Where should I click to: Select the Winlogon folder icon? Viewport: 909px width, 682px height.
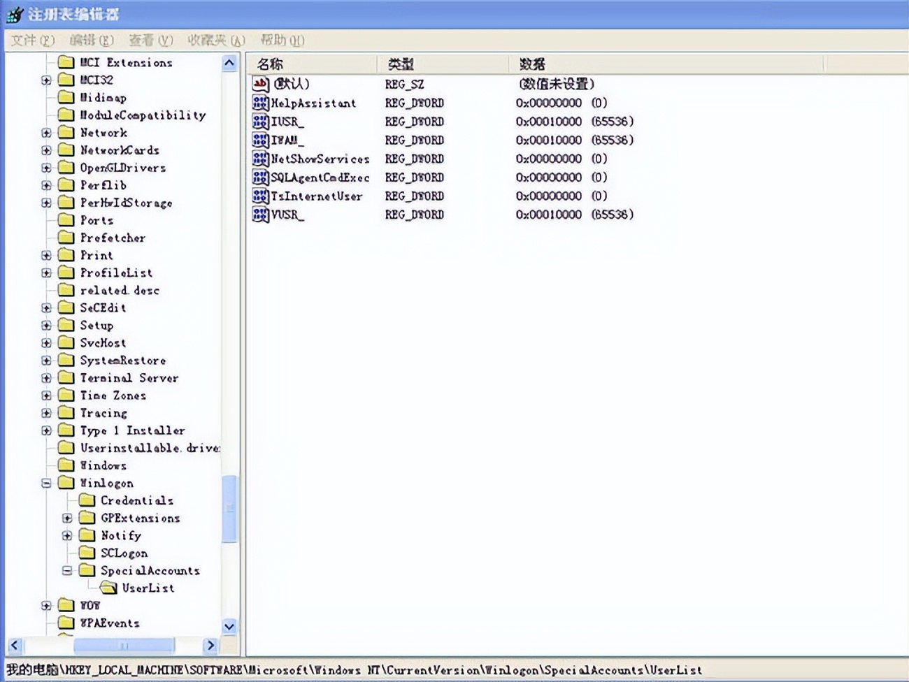coord(66,483)
